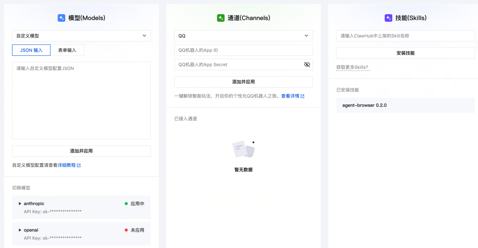Open the 获取更多Skills? link

pos(352,67)
